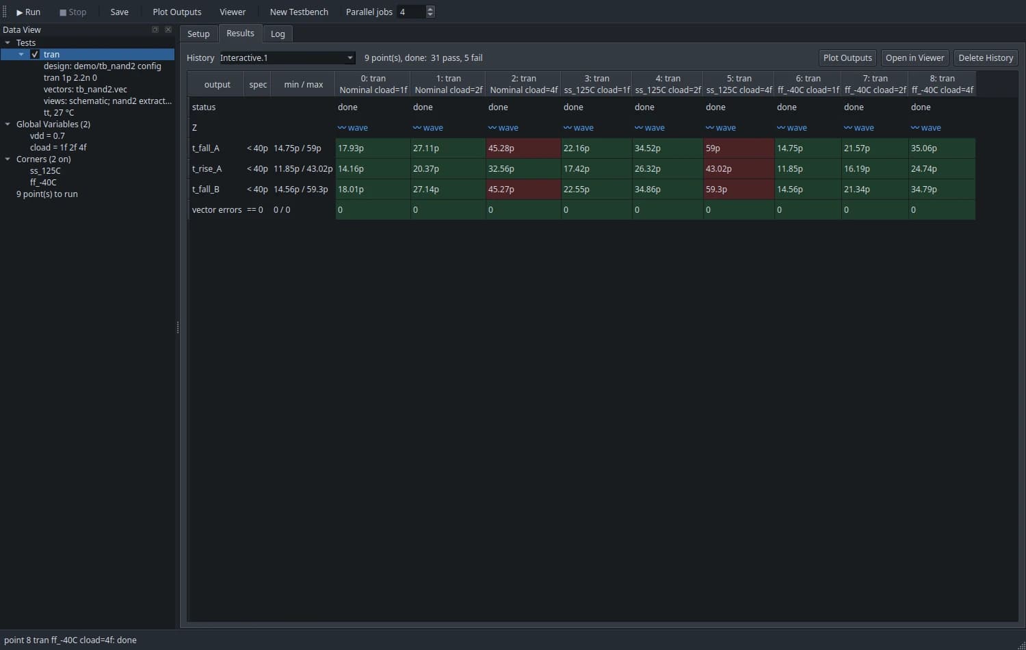
Task: Click the min / max column header
Action: tap(303, 85)
